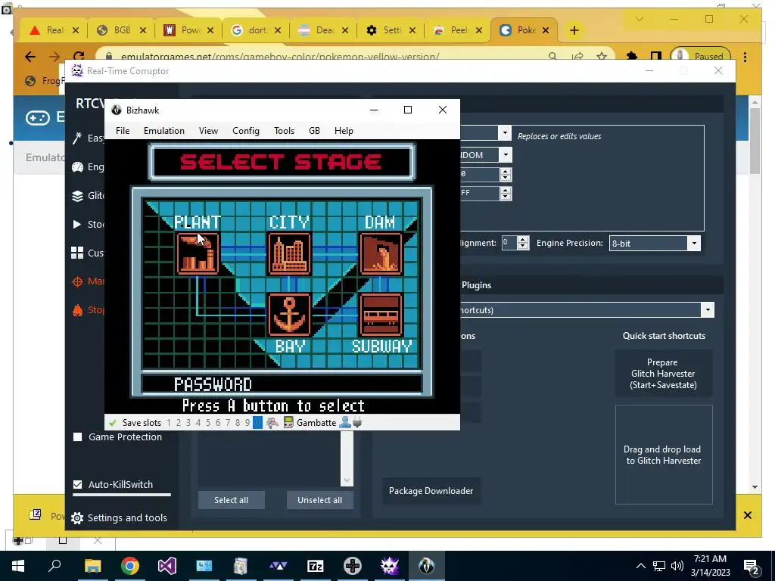Show hidden system tray icons
The height and width of the screenshot is (581, 775).
click(x=640, y=566)
